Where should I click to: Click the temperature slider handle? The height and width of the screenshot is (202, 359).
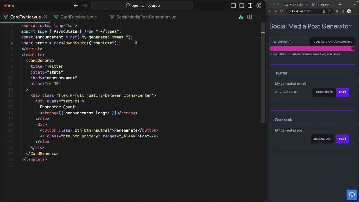pyautogui.click(x=353, y=49)
